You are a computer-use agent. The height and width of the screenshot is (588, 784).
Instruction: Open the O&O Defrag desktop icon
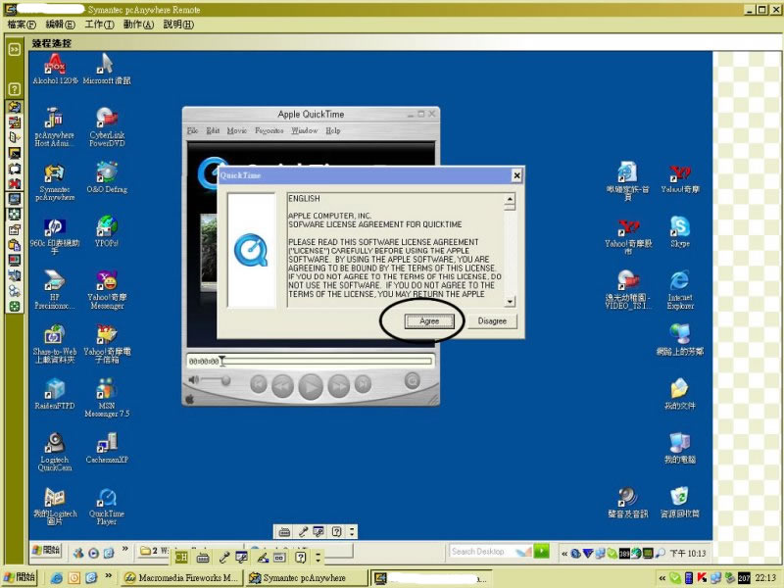point(107,178)
